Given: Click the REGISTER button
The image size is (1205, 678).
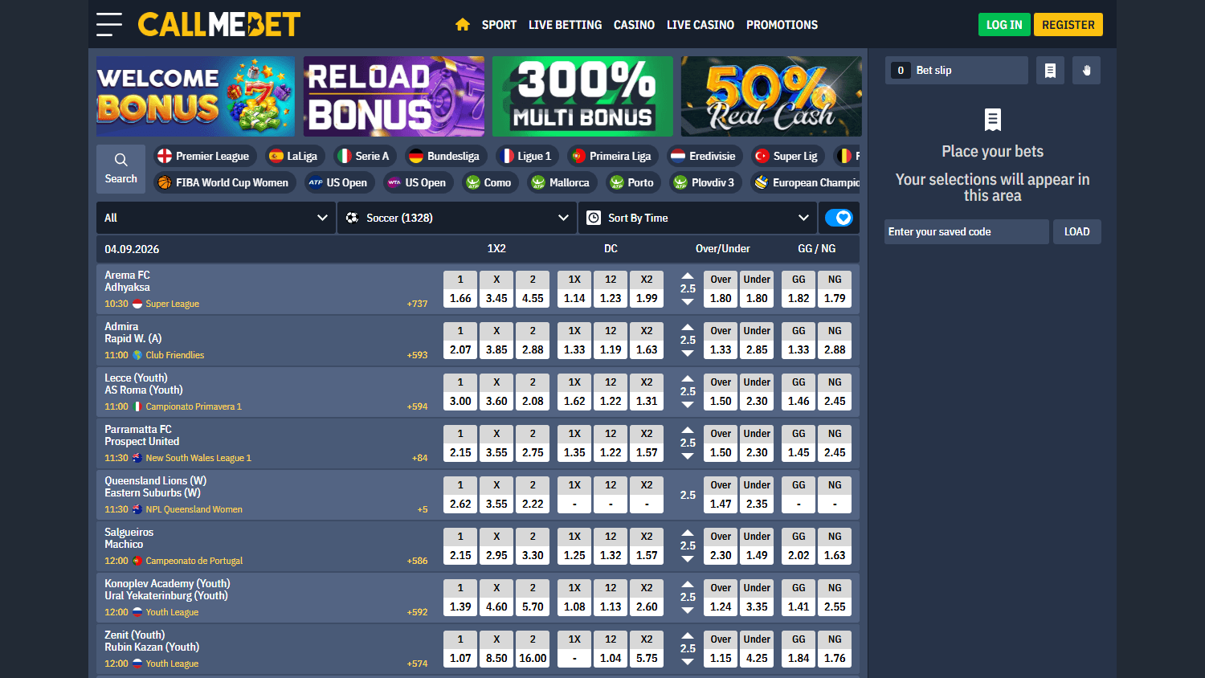Looking at the screenshot, I should click(1068, 25).
